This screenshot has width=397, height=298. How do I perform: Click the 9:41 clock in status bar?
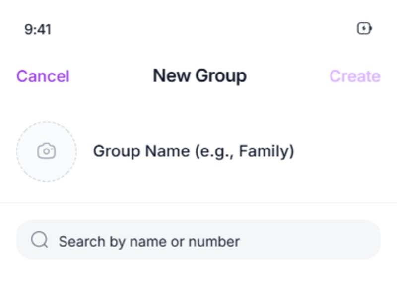tap(38, 29)
